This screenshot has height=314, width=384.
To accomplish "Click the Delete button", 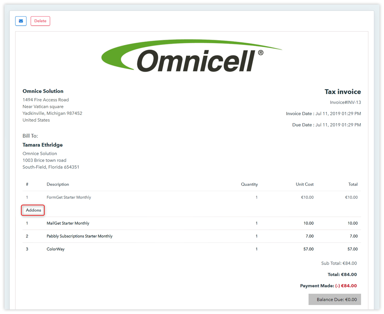I will click(x=40, y=21).
